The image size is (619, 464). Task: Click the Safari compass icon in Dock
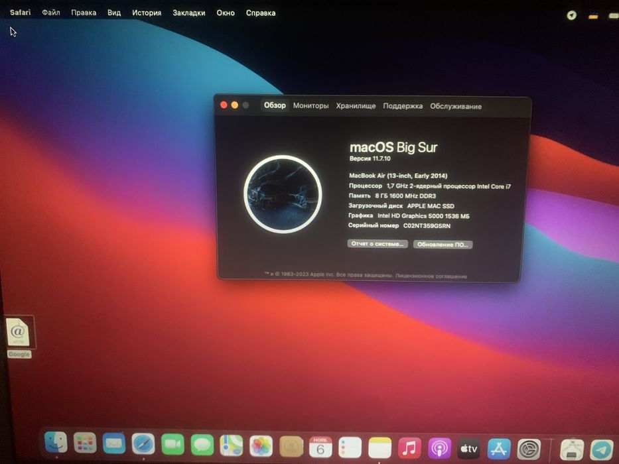tap(143, 444)
